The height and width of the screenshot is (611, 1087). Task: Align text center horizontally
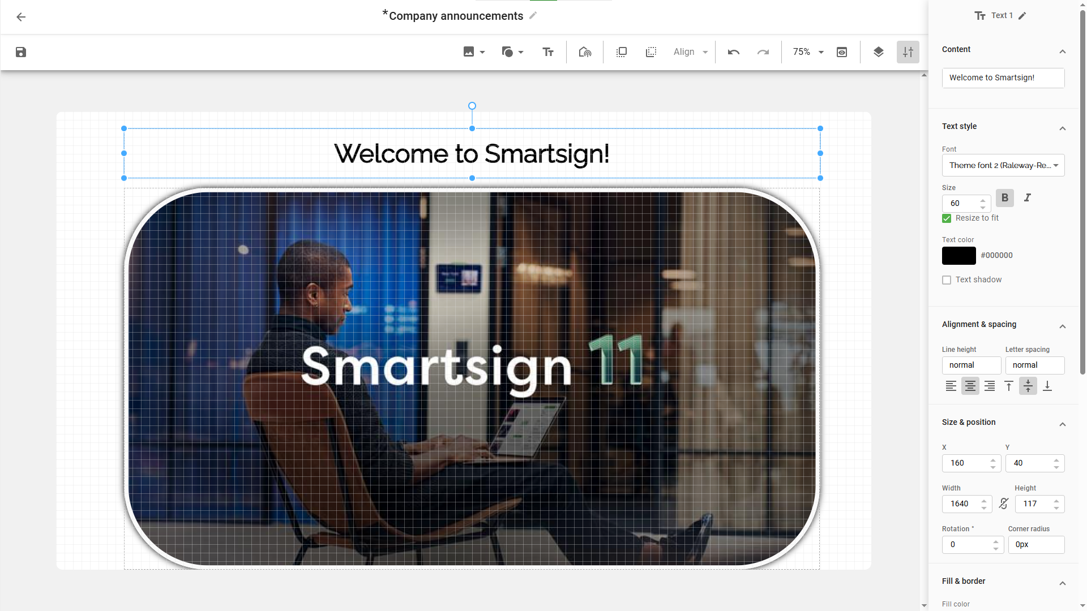pyautogui.click(x=970, y=386)
